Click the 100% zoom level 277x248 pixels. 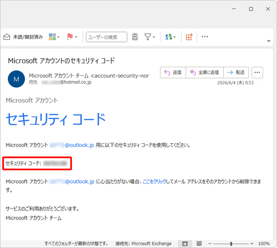pos(264,244)
